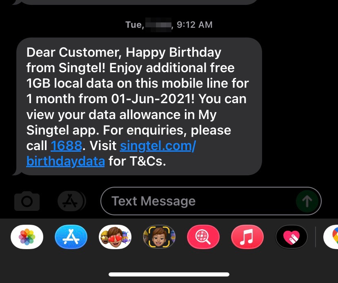The image size is (338, 283).
Task: Toggle the App Store apps drawer button
Action: pos(71,201)
